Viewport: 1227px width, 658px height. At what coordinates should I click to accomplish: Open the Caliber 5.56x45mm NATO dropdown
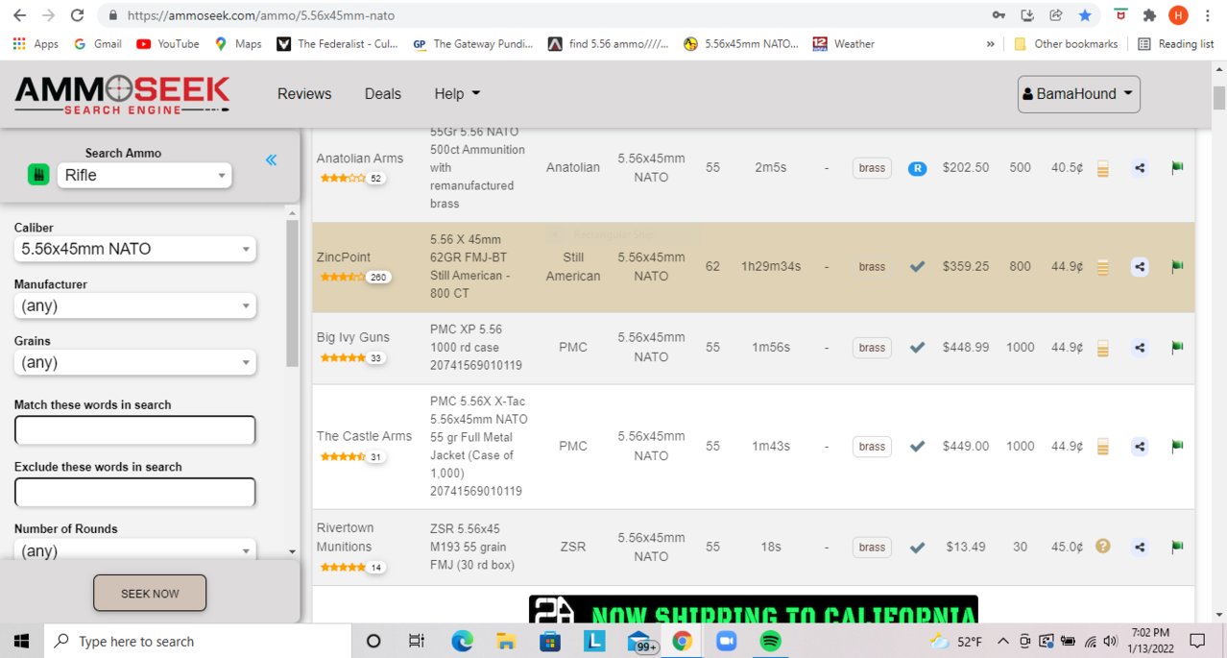tap(135, 249)
